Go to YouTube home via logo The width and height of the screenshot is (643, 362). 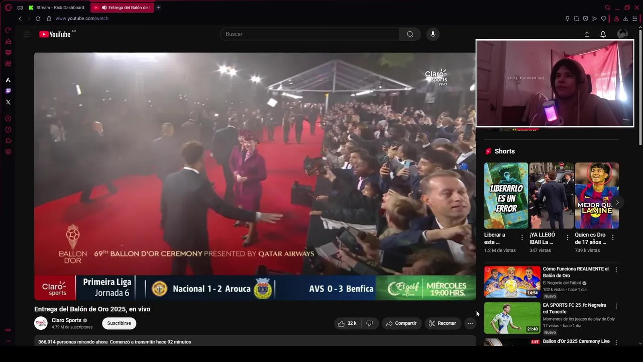[x=55, y=34]
